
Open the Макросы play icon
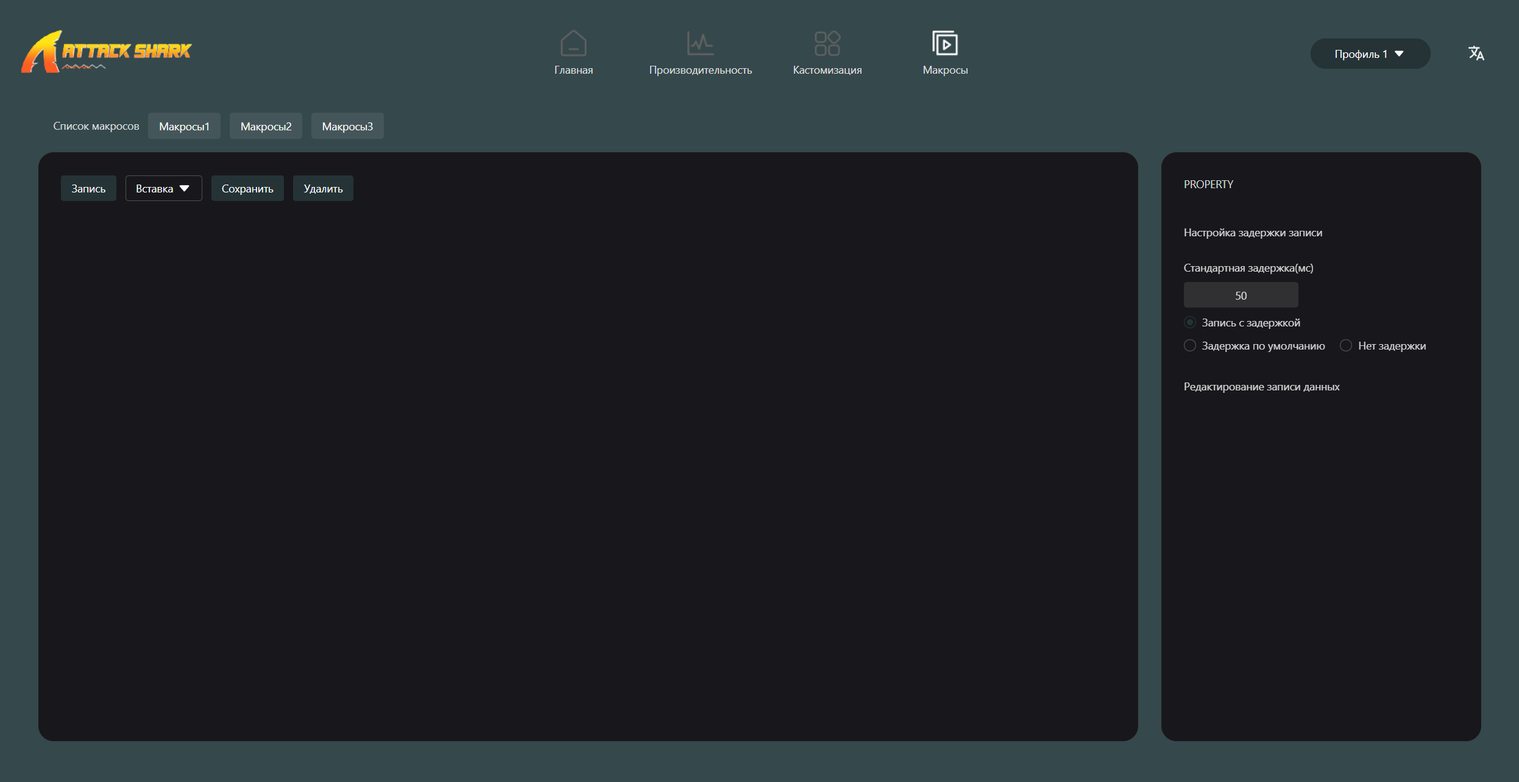(944, 43)
